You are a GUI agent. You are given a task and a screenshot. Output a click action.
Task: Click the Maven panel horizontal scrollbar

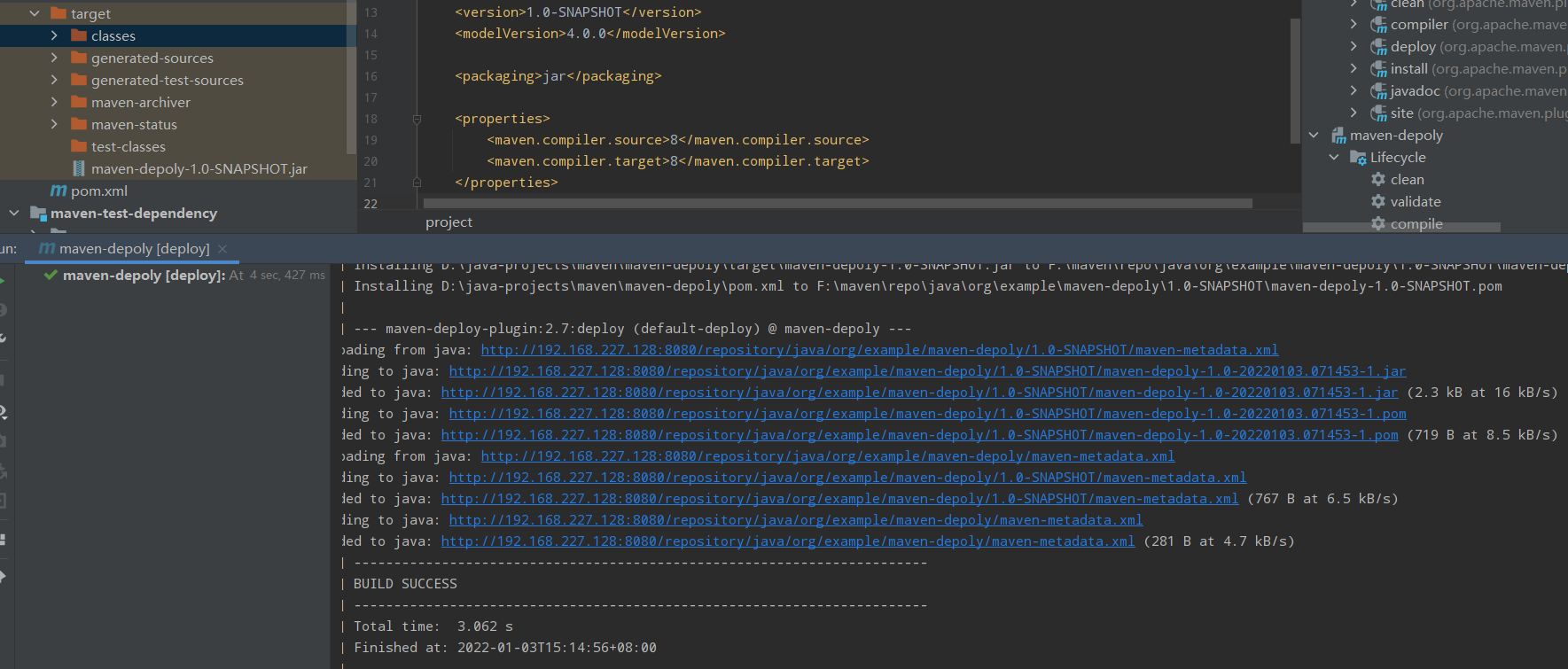click(x=1401, y=228)
